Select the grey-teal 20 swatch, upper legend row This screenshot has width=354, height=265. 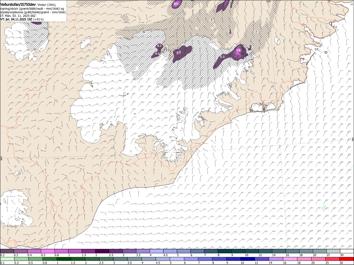(320, 251)
